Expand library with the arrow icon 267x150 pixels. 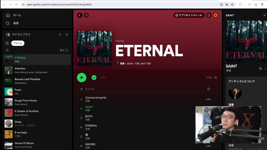click(x=66, y=34)
